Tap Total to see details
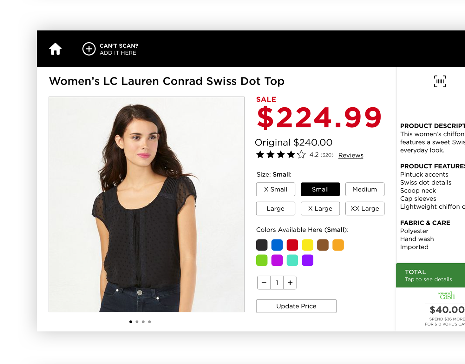Image resolution: width=465 pixels, height=364 pixels. [x=430, y=275]
